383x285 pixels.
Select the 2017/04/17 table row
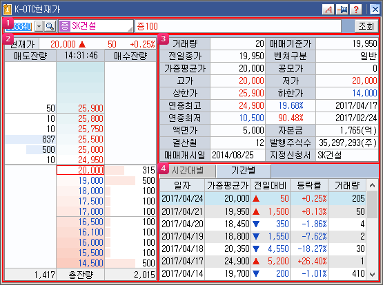point(263,262)
